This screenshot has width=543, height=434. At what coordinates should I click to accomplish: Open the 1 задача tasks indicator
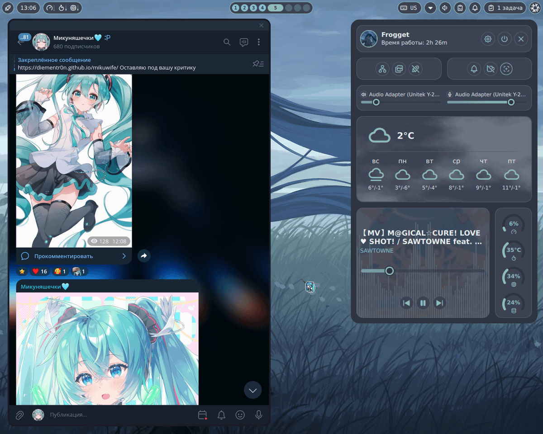pos(505,8)
